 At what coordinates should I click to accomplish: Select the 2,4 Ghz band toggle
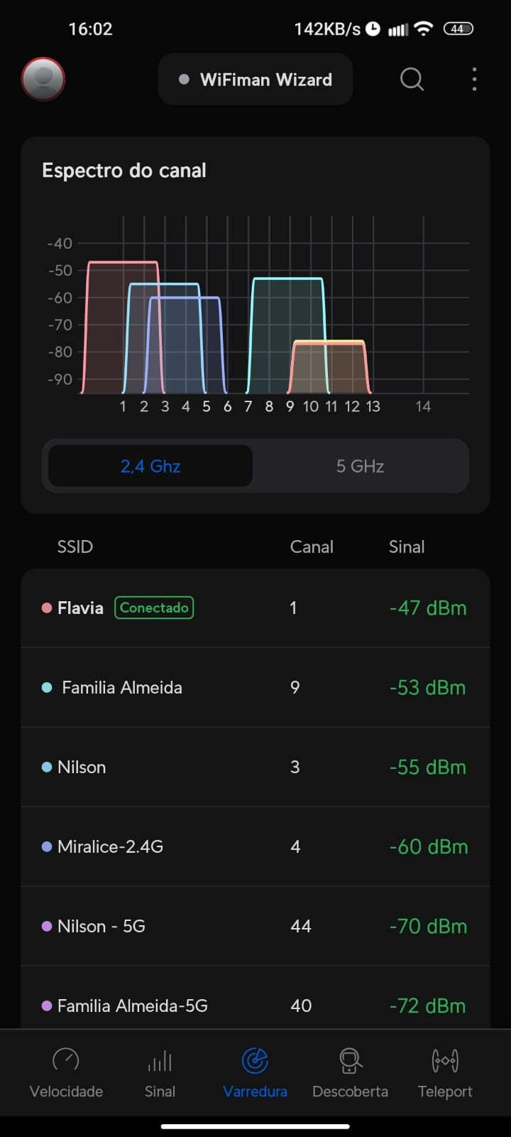(150, 466)
